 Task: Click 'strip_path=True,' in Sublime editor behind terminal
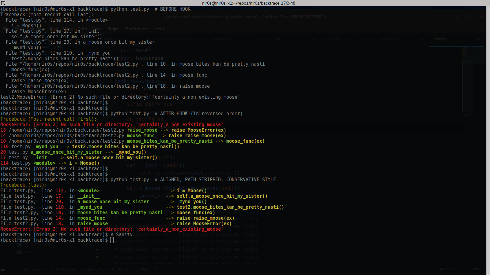151,104
